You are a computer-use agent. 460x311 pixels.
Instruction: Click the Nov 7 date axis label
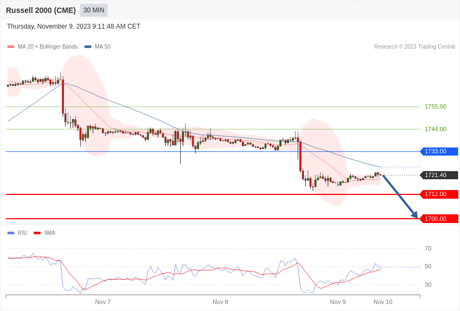pos(103,302)
